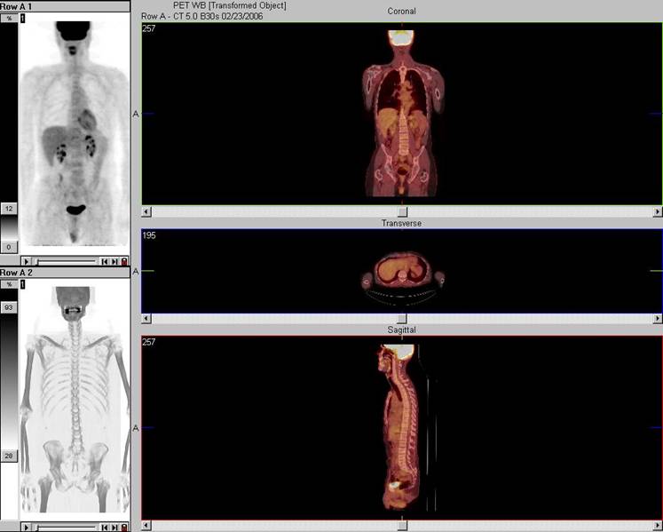Click the Coronal view label
The width and height of the screenshot is (663, 532).
click(x=401, y=12)
